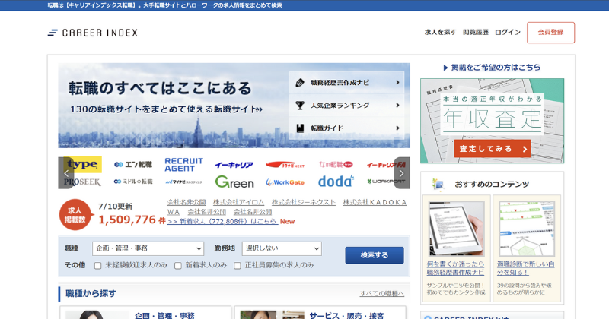The width and height of the screenshot is (609, 319).
Task: Open the RECRUIT AGENT logo
Action: coord(183,165)
